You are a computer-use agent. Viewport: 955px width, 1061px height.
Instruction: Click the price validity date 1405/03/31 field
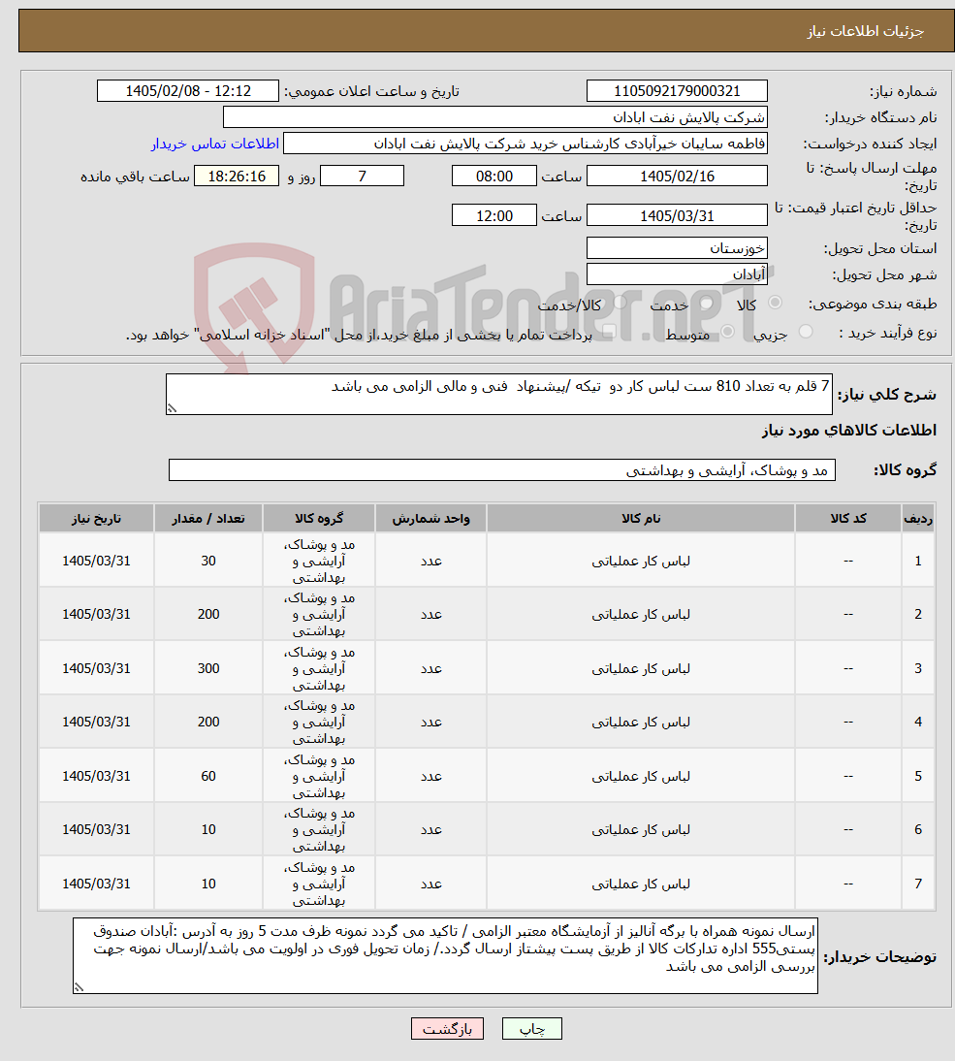coord(677,216)
